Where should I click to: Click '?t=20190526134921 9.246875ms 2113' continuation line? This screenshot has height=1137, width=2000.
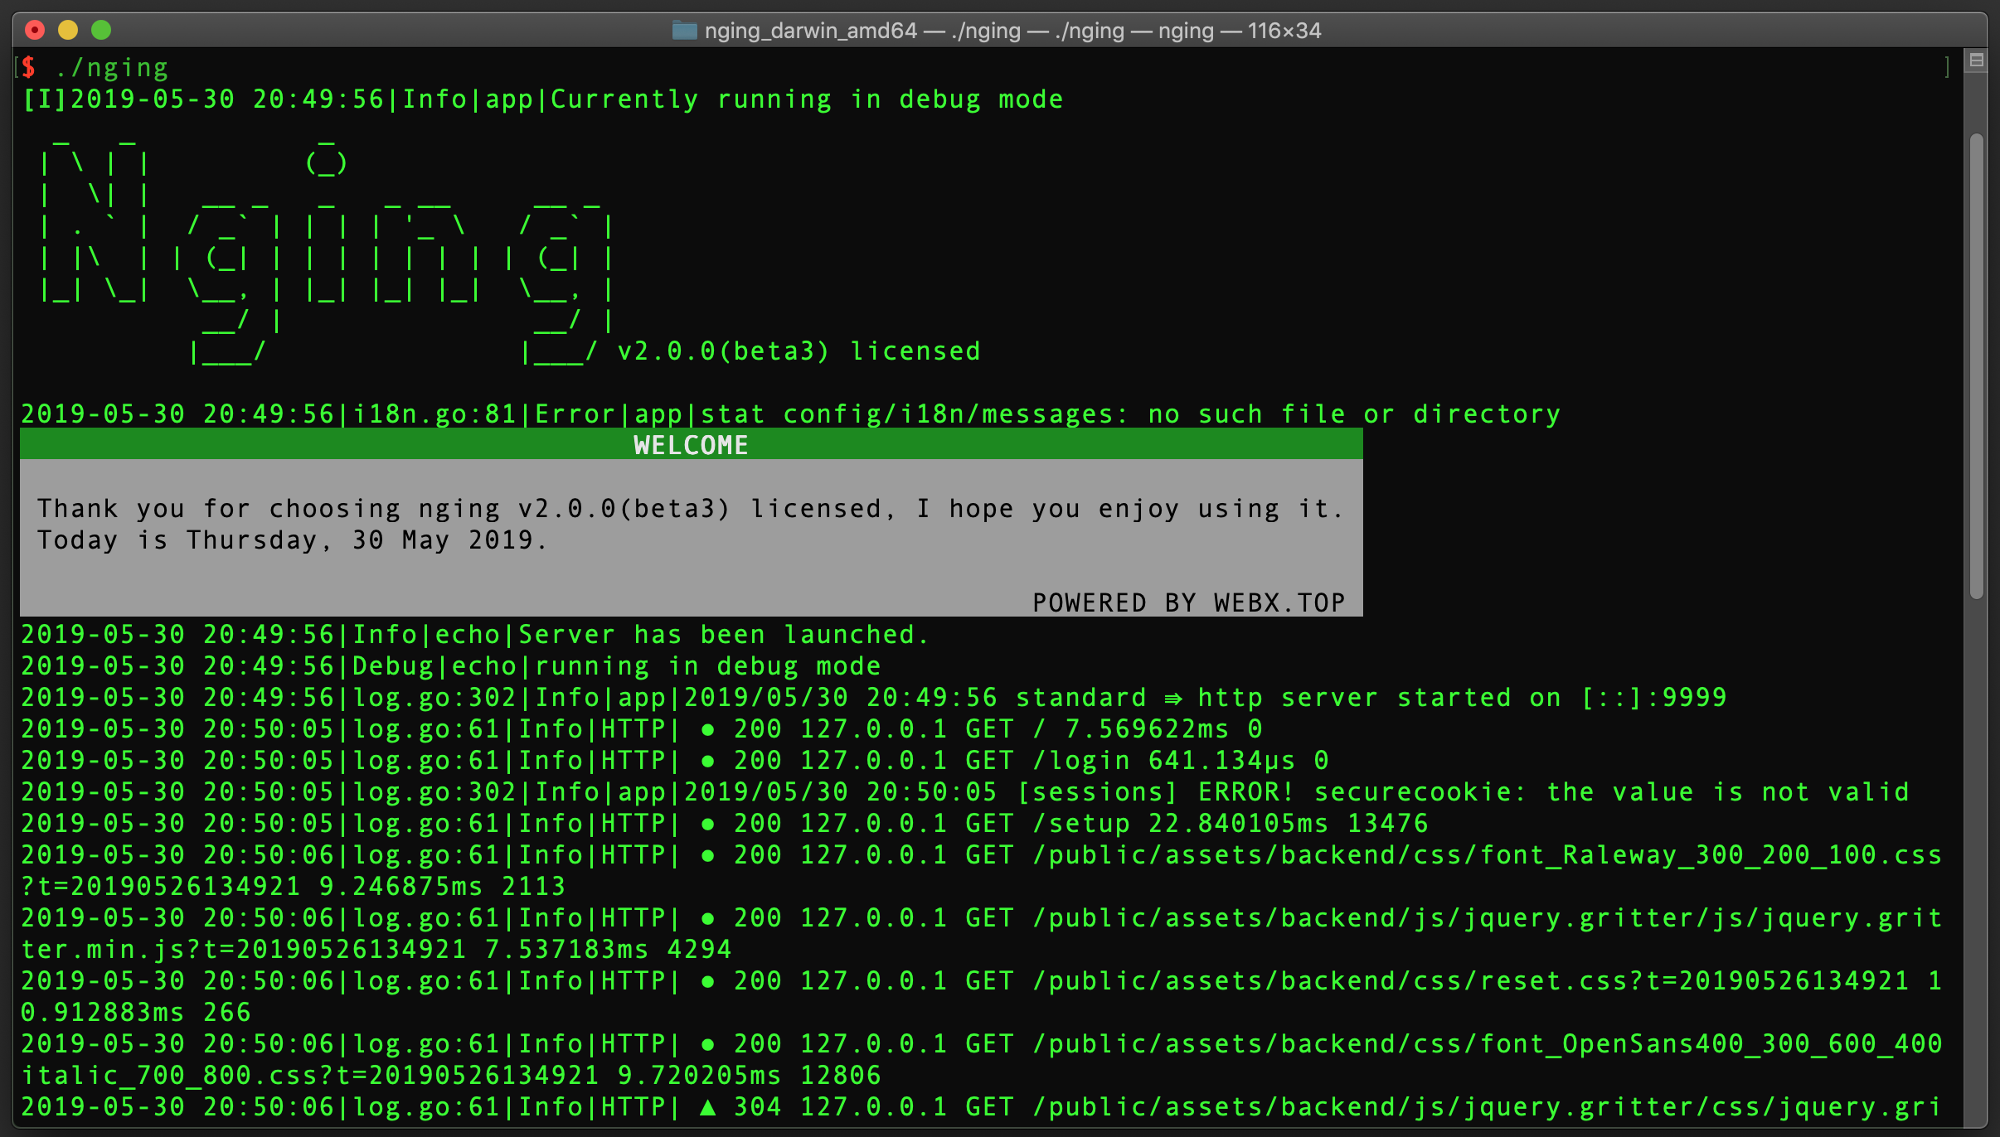(294, 886)
